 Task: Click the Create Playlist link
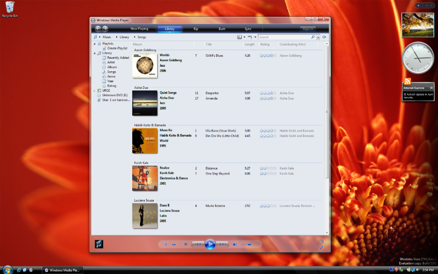tap(117, 48)
